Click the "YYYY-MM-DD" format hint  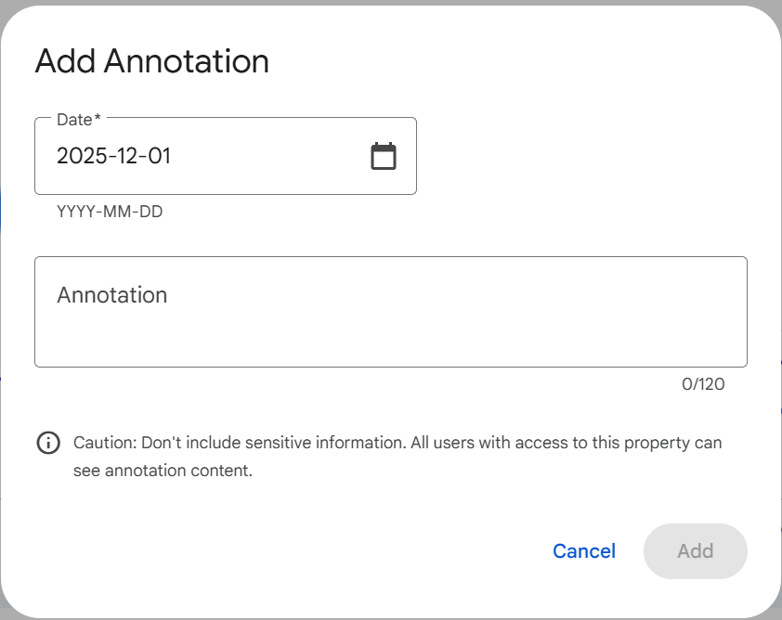click(110, 212)
